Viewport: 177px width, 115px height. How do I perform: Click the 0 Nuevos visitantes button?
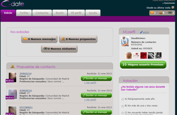59,49
